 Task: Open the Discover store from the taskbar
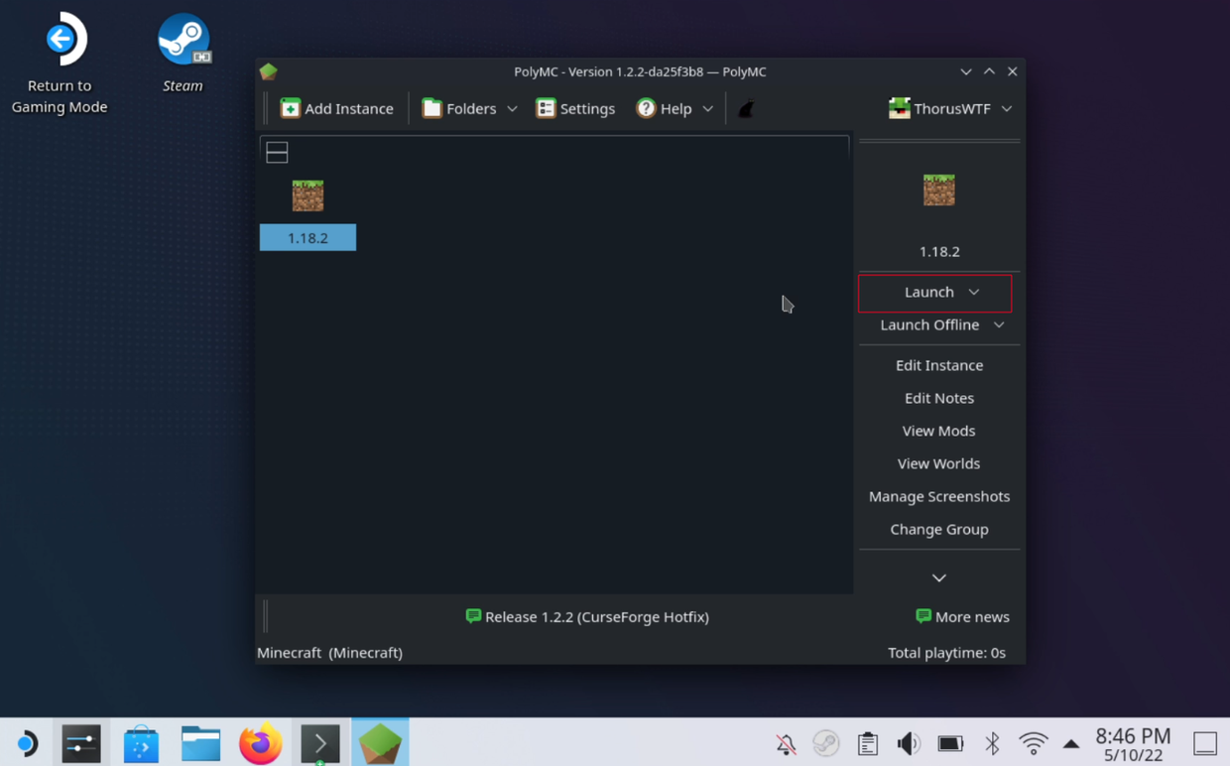pyautogui.click(x=141, y=743)
